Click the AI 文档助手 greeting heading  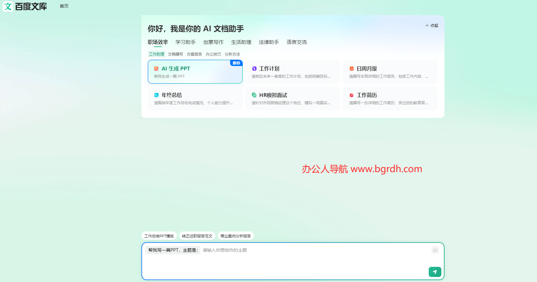[x=196, y=29]
